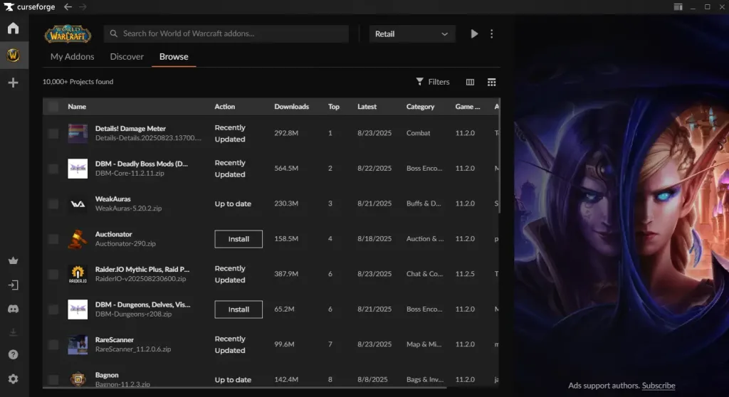Sort by the Game version column header
The width and height of the screenshot is (729, 397).
(467, 107)
